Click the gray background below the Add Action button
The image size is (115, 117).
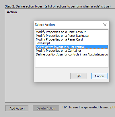(x=17, y=114)
